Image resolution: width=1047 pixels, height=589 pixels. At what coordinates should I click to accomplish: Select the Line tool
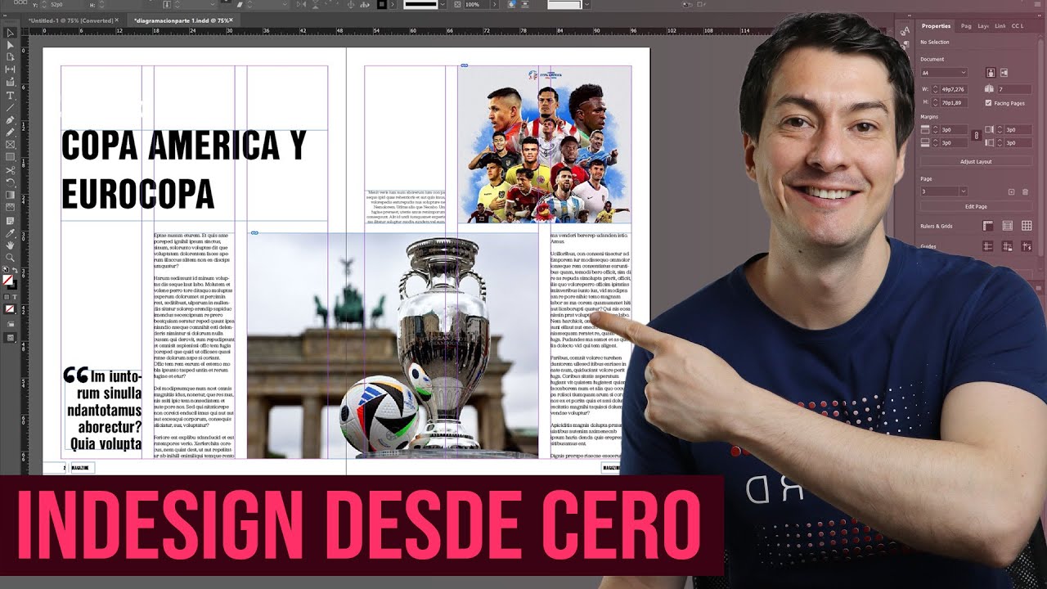click(x=10, y=107)
